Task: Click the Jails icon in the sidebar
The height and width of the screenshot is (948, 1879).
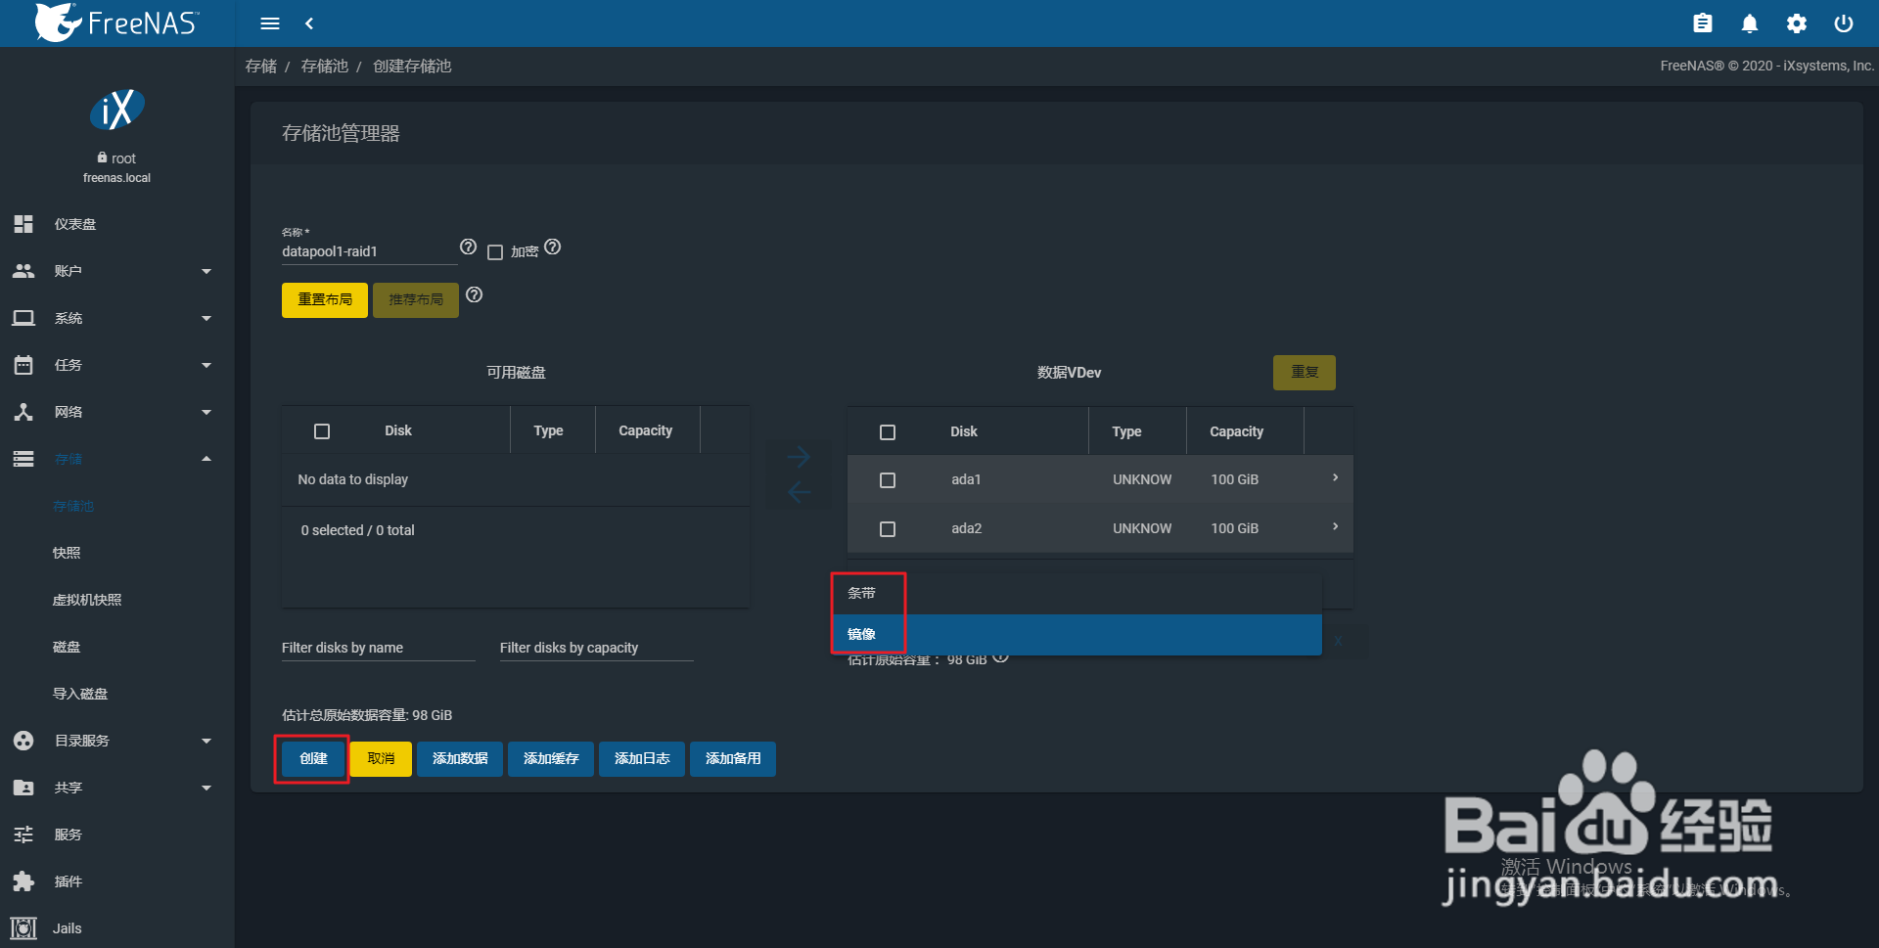Action: click(x=23, y=928)
